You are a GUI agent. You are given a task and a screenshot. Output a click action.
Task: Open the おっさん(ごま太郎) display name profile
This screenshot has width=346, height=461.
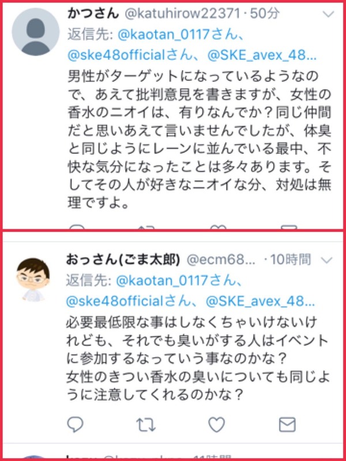pyautogui.click(x=123, y=260)
